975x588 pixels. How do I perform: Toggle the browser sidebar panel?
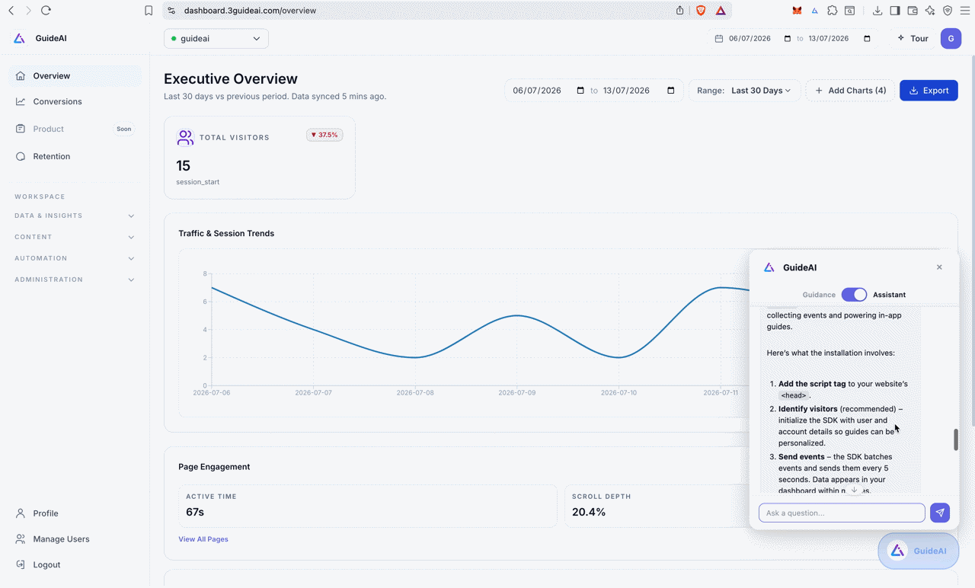point(895,11)
